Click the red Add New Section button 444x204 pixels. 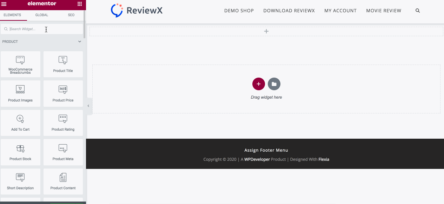tap(259, 84)
